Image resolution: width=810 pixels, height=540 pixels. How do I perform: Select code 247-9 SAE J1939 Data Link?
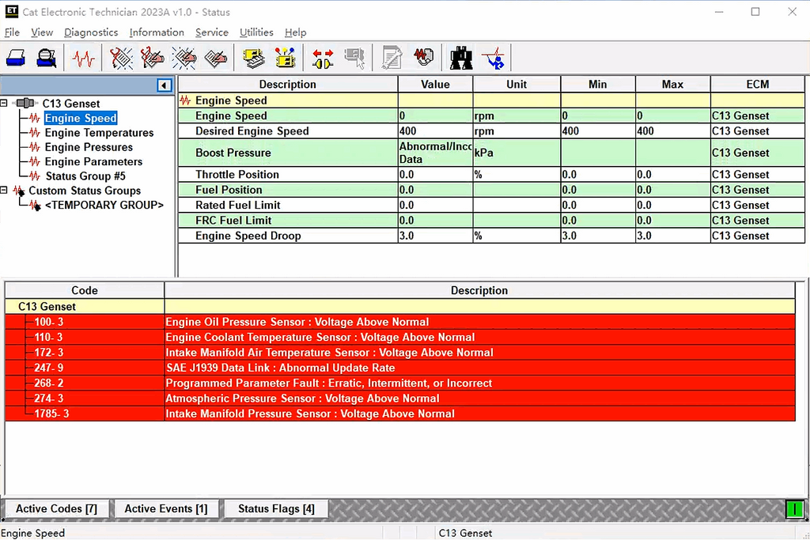pos(400,368)
